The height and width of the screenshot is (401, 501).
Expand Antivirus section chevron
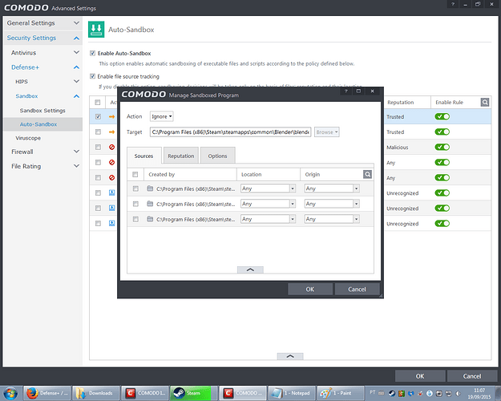click(x=76, y=52)
